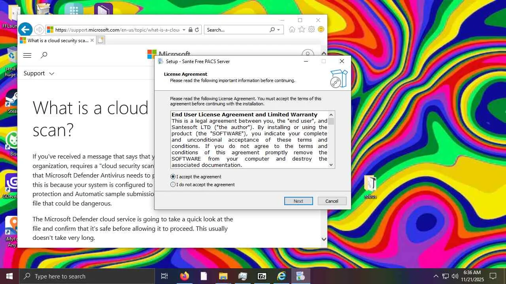Select the GDevelop desktop shortcut

11,186
